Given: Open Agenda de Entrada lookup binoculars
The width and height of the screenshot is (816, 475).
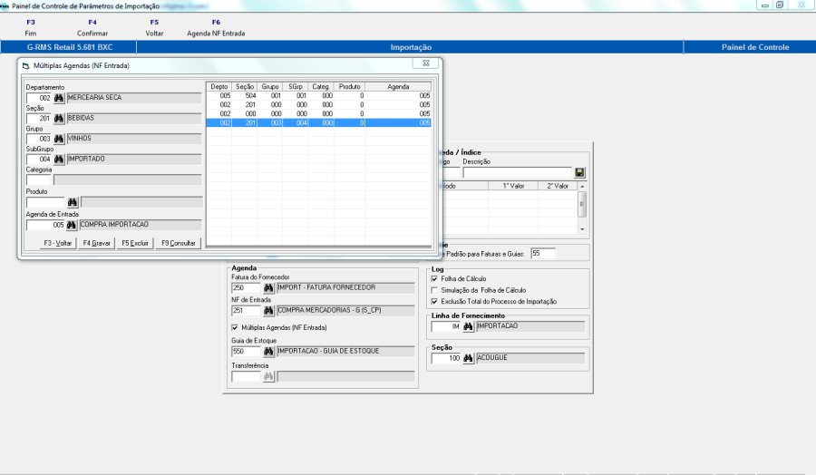Looking at the screenshot, I should 72,225.
